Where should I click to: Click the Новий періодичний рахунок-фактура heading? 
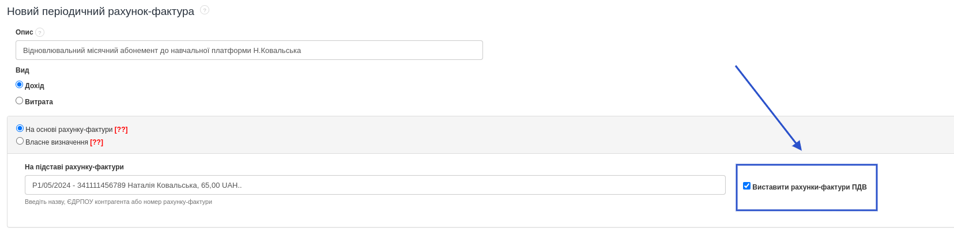pos(100,12)
